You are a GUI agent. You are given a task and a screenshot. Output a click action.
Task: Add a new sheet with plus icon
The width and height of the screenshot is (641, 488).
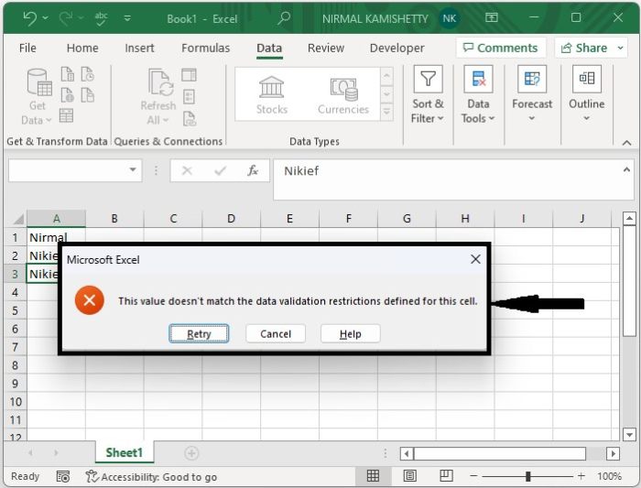coord(191,453)
